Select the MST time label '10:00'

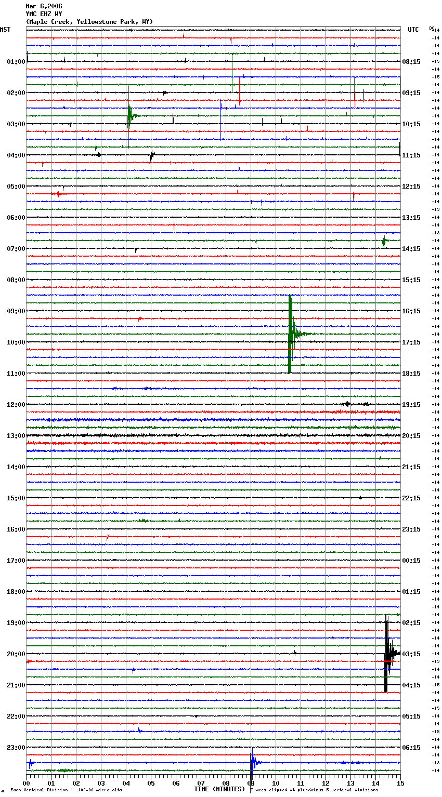pos(16,342)
